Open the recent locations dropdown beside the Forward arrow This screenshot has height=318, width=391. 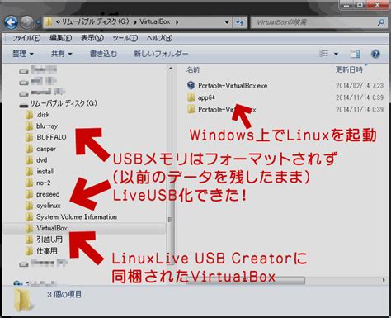click(38, 22)
